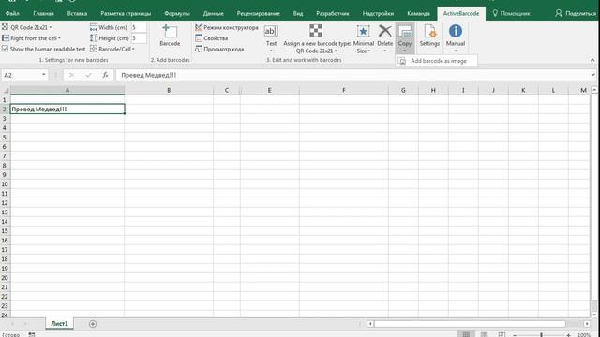The width and height of the screenshot is (600, 337).
Task: Switch to Page Layout view icon
Action: pyautogui.click(x=484, y=335)
